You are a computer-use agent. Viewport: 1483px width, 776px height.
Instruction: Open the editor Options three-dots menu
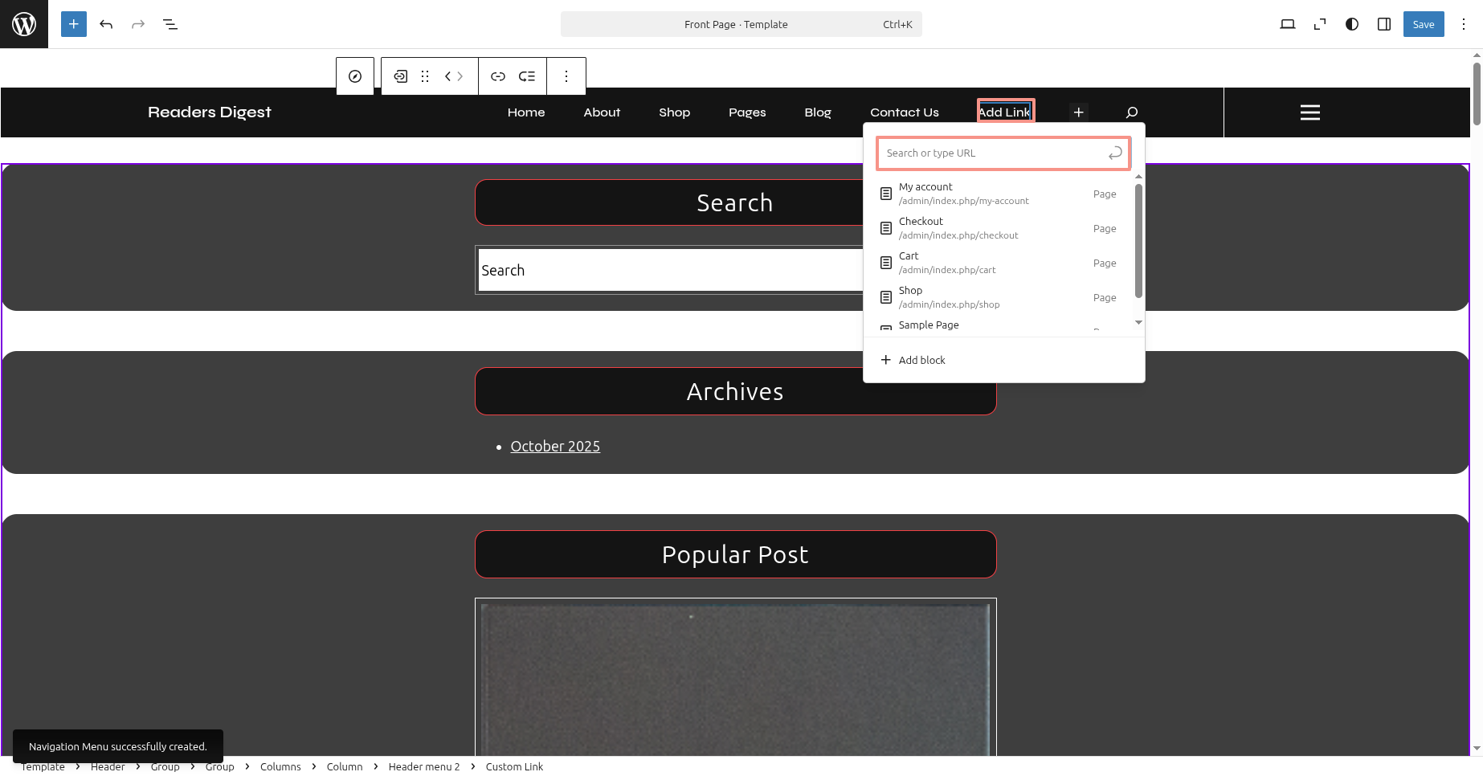pyautogui.click(x=1464, y=24)
